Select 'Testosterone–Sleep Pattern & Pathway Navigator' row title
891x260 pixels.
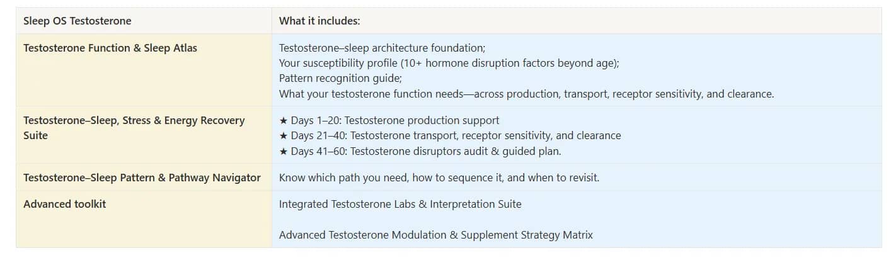coord(142,178)
